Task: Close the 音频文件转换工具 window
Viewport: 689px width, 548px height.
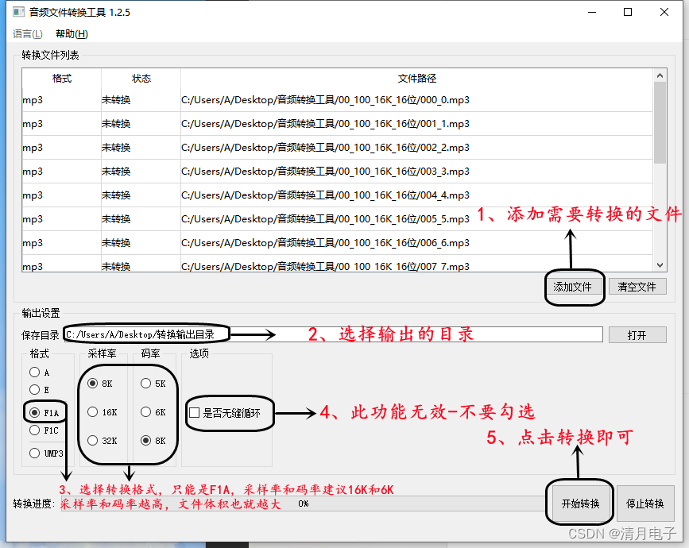Action: [x=664, y=12]
